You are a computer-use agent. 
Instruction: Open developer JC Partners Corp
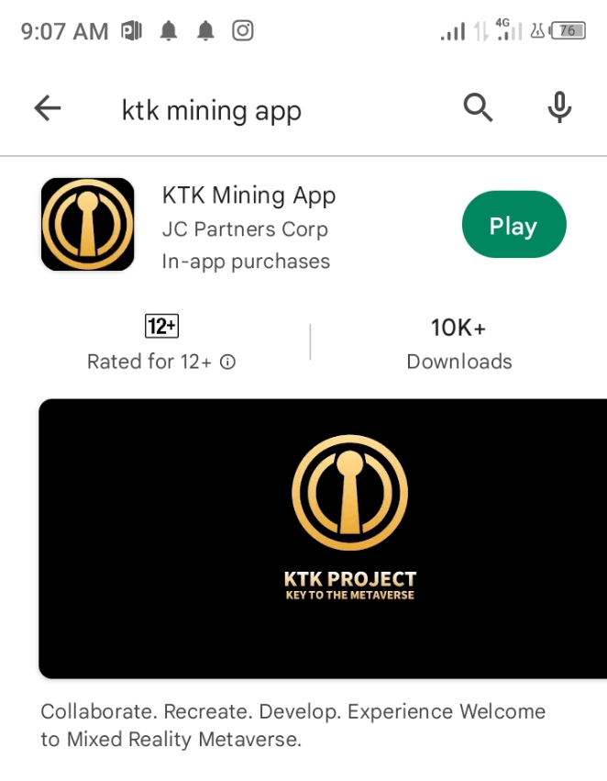pos(245,229)
